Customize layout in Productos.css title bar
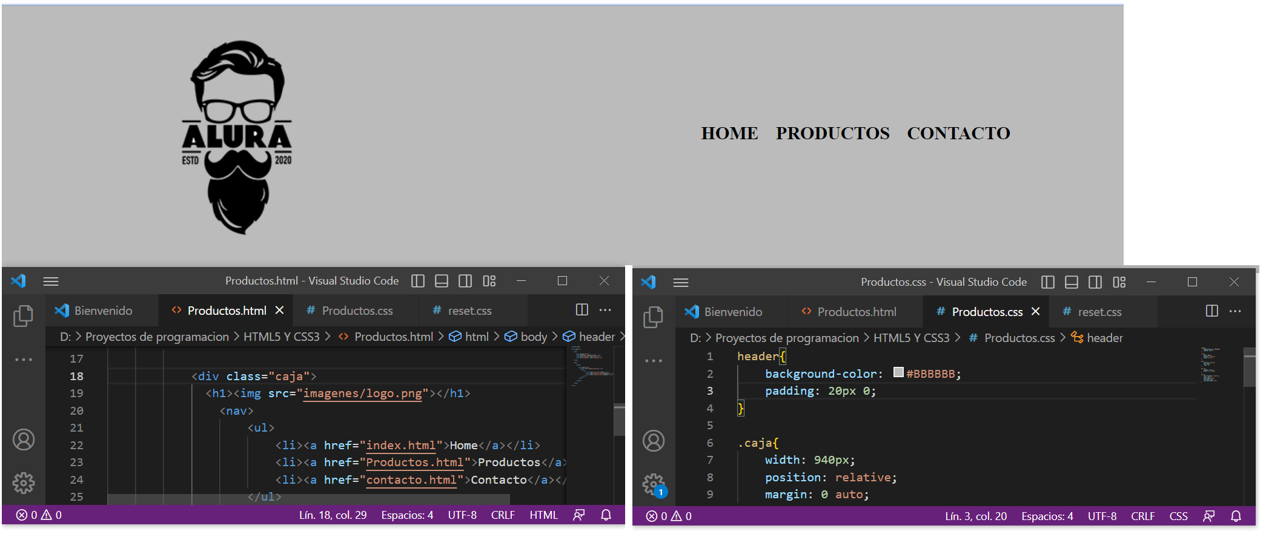Viewport: 1263px width, 537px height. pyautogui.click(x=1119, y=282)
